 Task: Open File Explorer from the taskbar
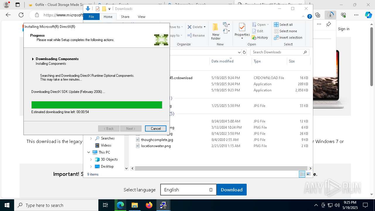134,205
